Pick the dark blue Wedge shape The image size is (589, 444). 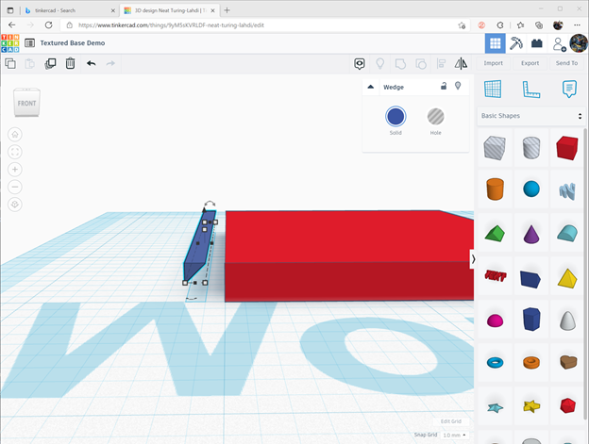pyautogui.click(x=530, y=279)
